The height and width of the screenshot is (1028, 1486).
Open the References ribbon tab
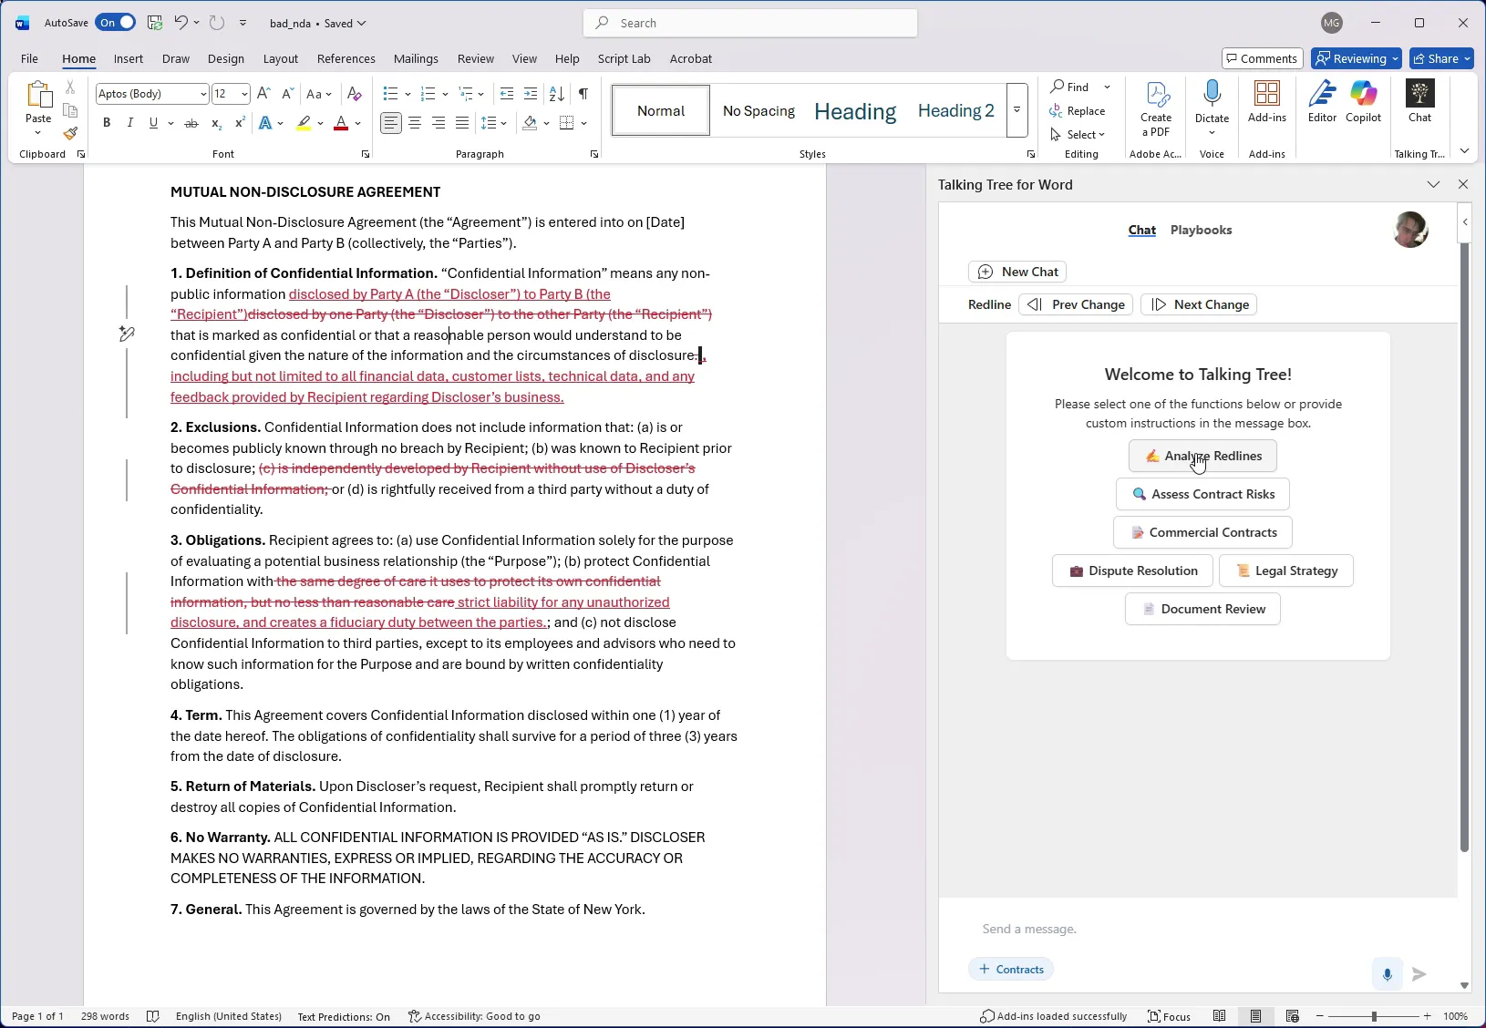click(346, 58)
